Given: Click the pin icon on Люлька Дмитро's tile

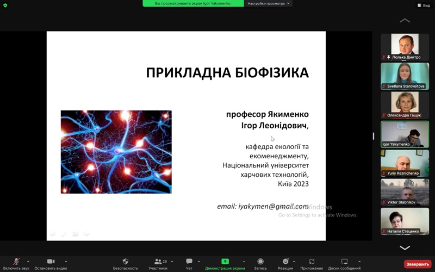Looking at the screenshot, I should (389, 57).
